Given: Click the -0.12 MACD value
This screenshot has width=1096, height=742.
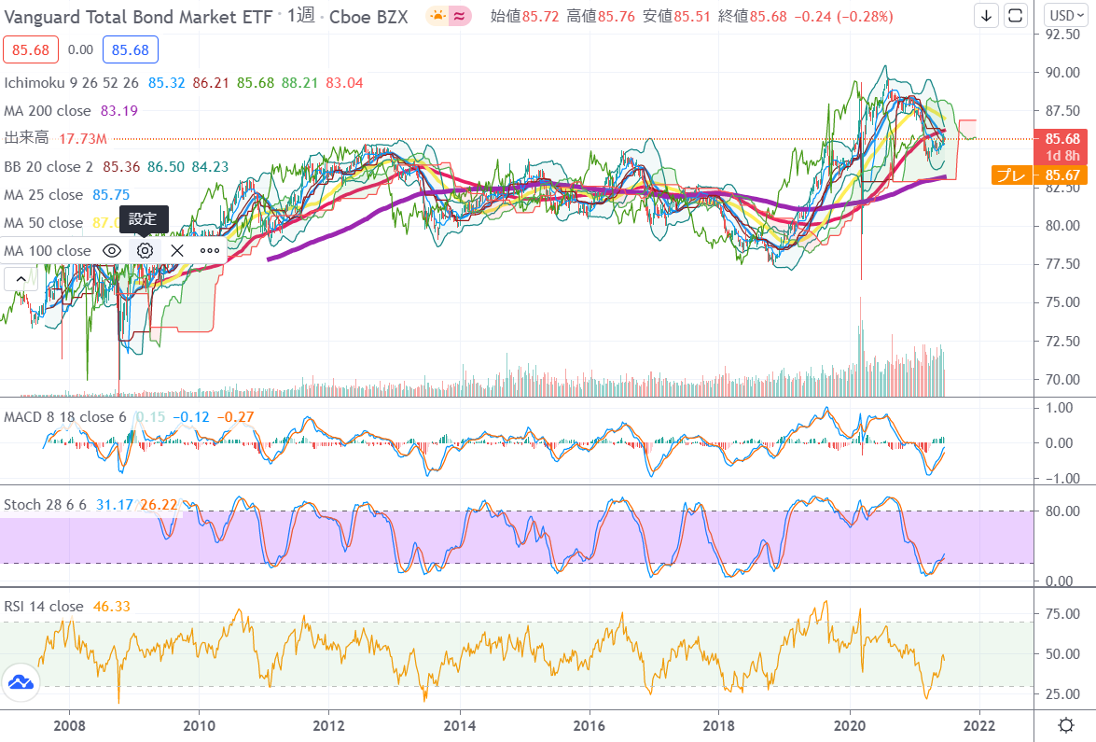Looking at the screenshot, I should tap(191, 417).
